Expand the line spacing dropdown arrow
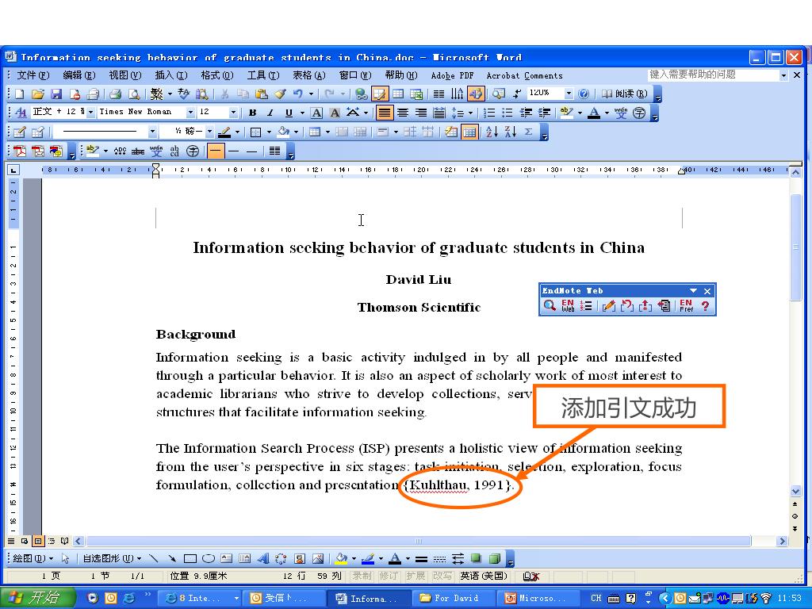 470,113
